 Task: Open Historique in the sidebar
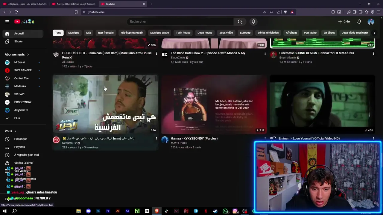click(x=23, y=139)
